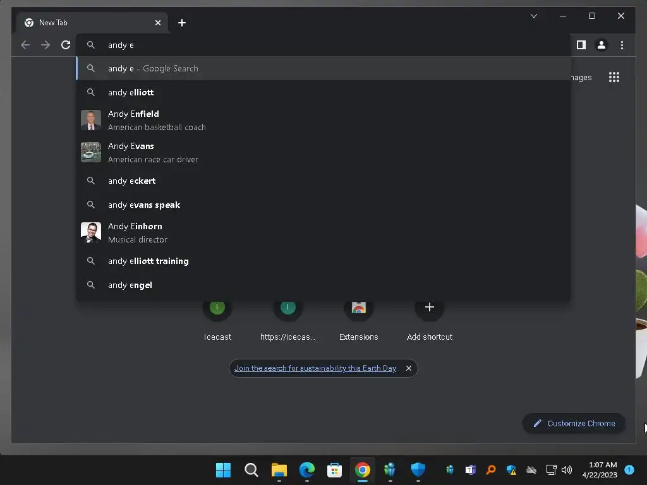
Task: Open the notification badge in taskbar
Action: [629, 470]
